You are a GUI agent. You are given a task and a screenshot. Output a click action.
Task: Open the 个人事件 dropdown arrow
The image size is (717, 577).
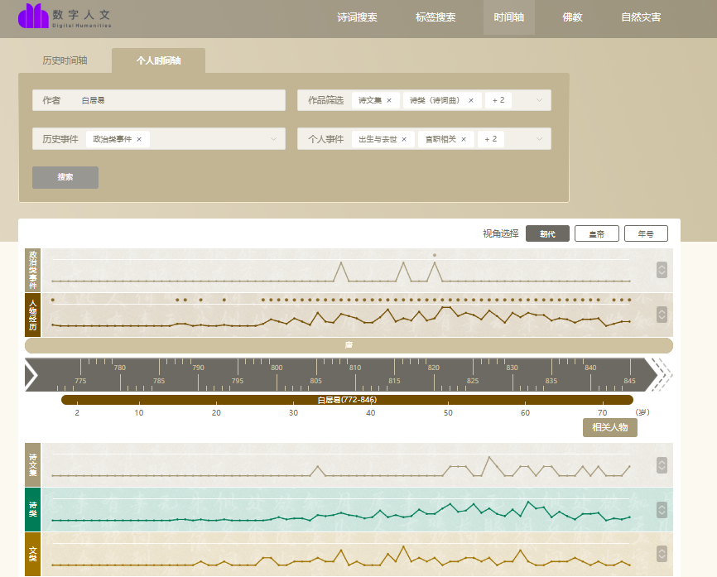pyautogui.click(x=540, y=139)
